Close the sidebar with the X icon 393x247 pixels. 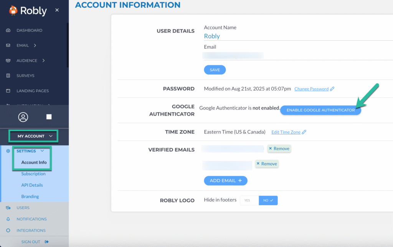pyautogui.click(x=57, y=10)
